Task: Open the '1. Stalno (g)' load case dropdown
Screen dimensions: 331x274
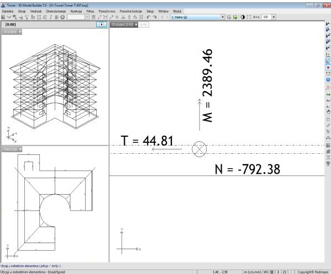Action: (x=223, y=17)
